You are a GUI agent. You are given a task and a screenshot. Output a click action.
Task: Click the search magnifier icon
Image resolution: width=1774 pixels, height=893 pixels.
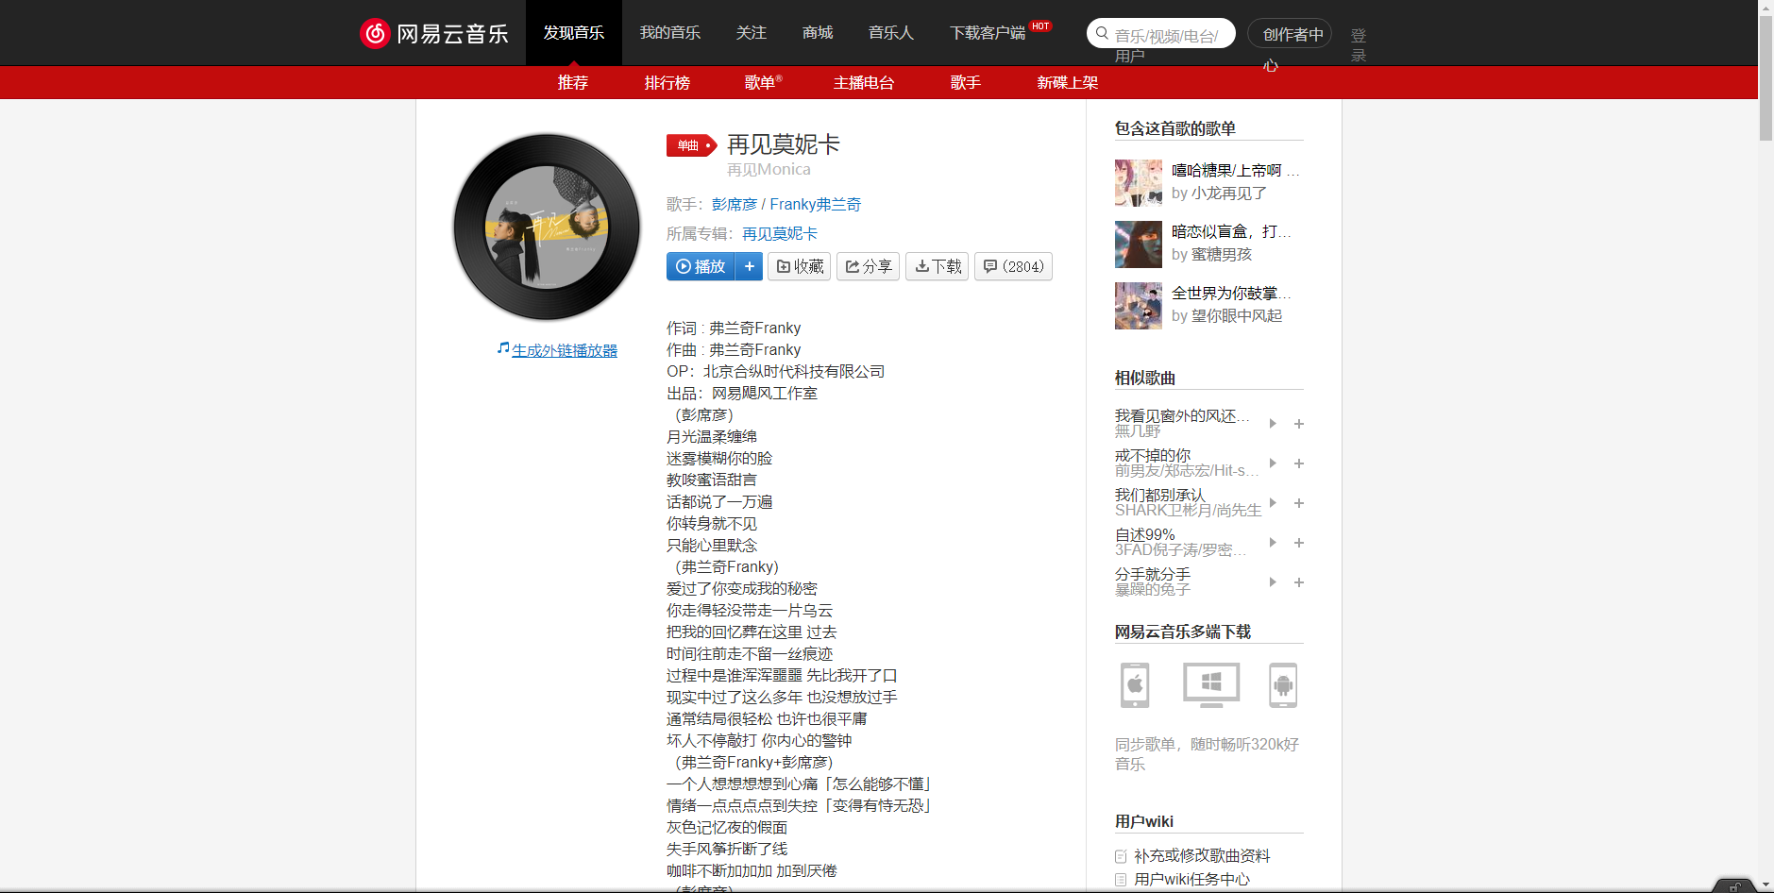pos(1101,33)
